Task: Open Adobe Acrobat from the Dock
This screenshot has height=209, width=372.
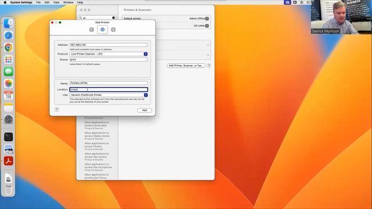Action: 8,161
